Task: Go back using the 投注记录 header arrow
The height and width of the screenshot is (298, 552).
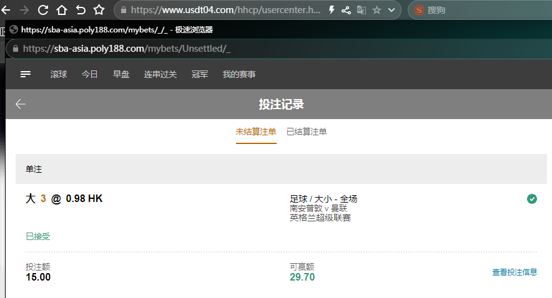Action: pos(21,104)
